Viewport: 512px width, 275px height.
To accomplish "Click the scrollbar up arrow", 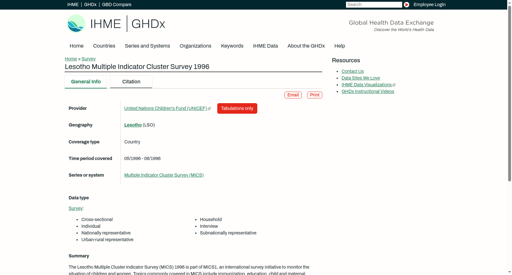I will click(509, 2).
